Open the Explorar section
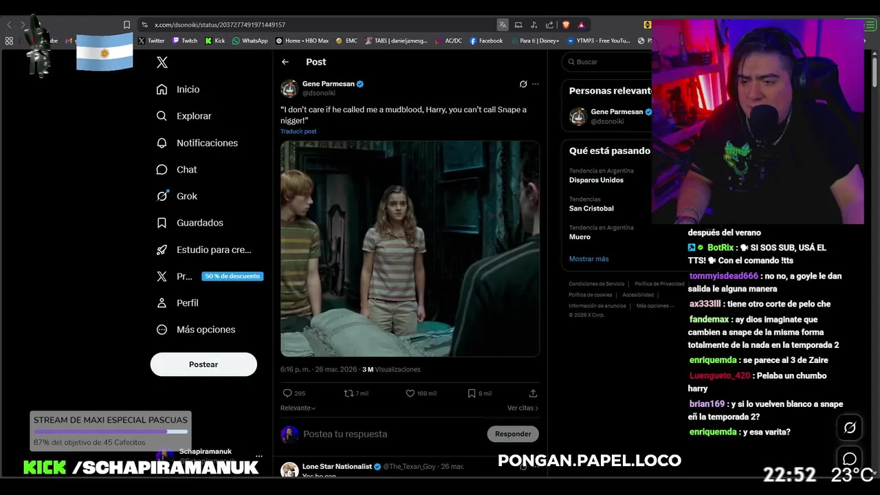This screenshot has height=495, width=880. coord(184,116)
